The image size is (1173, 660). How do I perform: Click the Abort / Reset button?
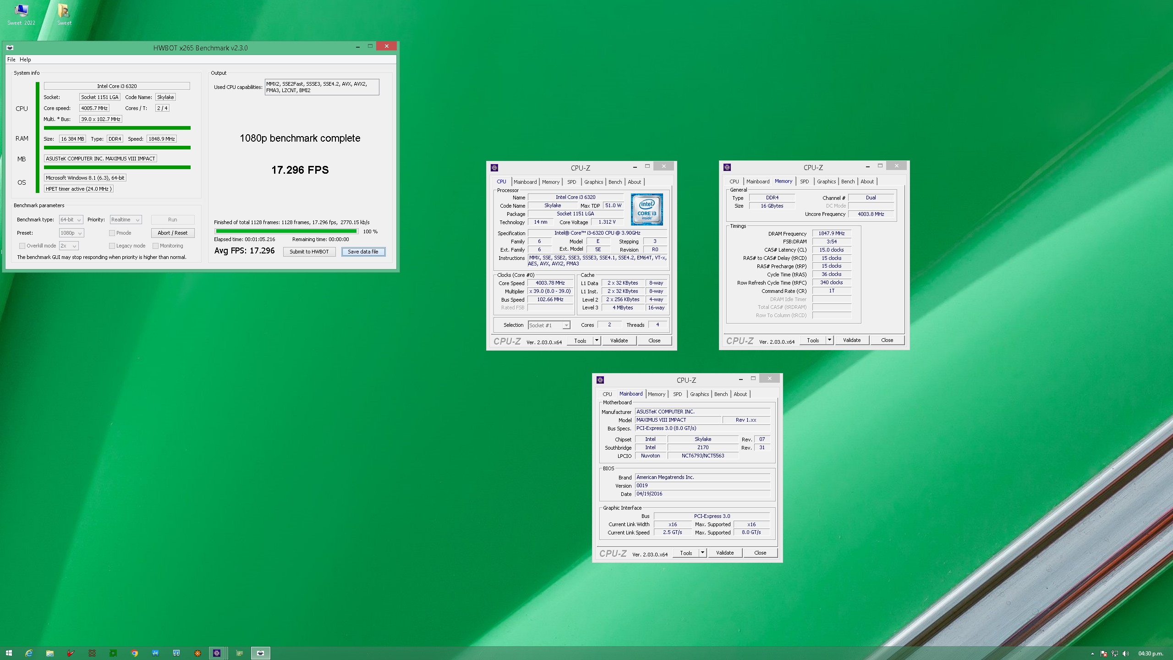pos(173,233)
